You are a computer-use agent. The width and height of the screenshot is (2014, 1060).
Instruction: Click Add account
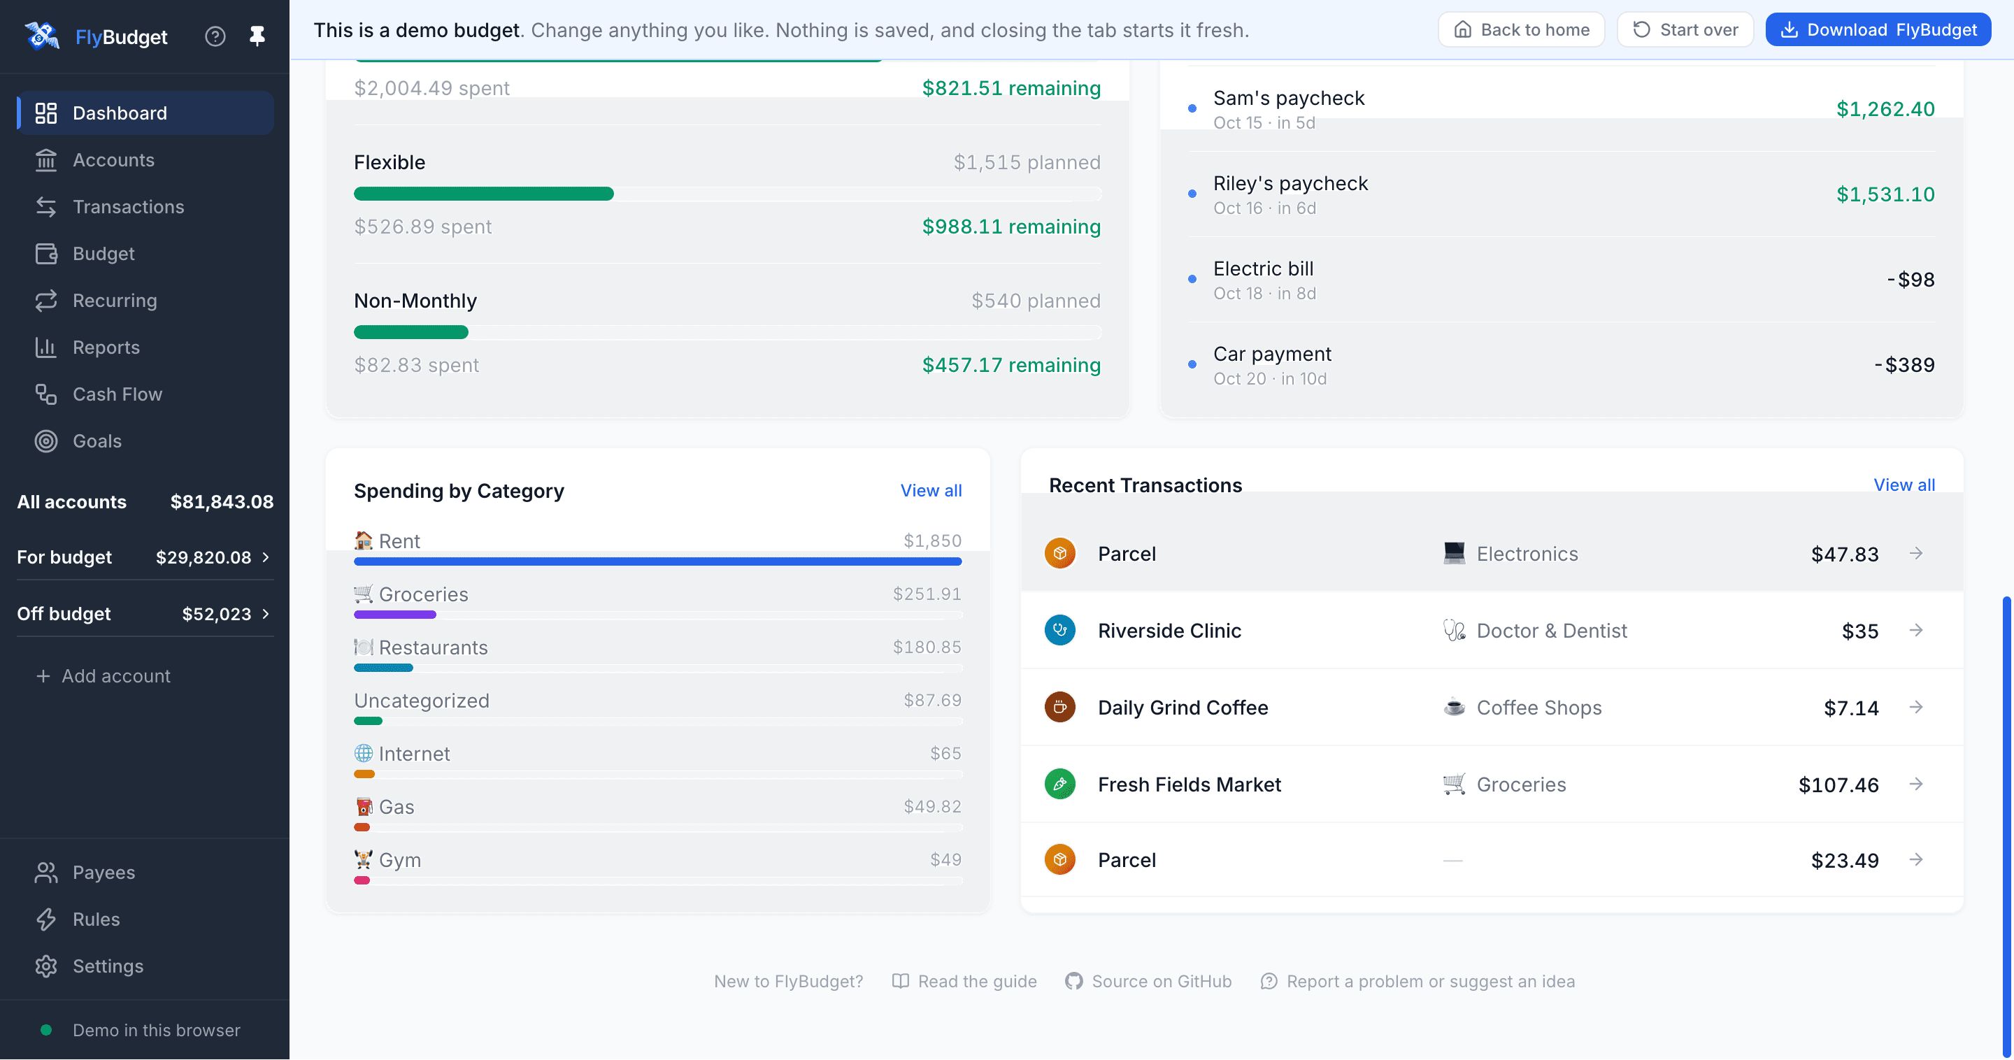pos(103,675)
